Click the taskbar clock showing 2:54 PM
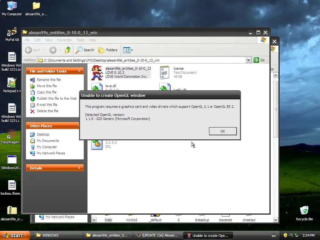Screen dimensions: 320x240 click(308, 235)
